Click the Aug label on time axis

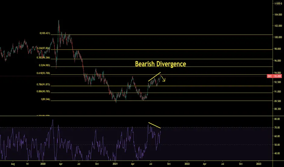click(13, 164)
